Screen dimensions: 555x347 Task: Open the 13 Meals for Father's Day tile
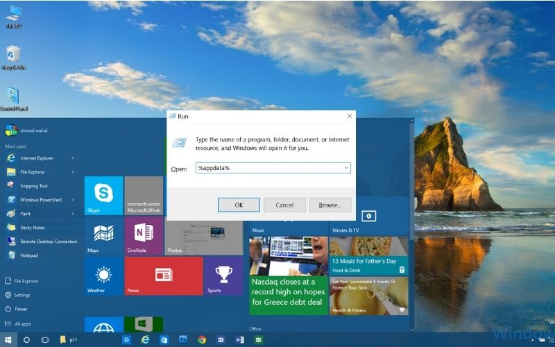369,256
